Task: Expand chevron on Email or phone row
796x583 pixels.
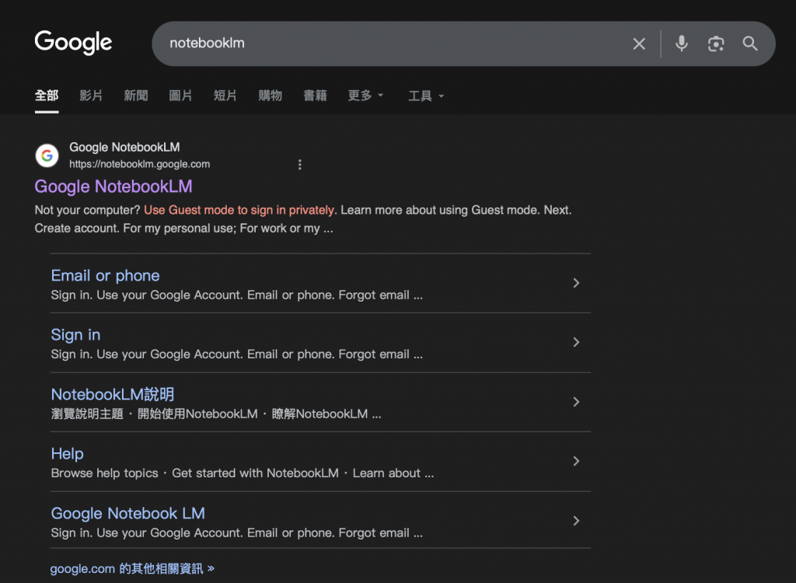Action: click(x=576, y=283)
